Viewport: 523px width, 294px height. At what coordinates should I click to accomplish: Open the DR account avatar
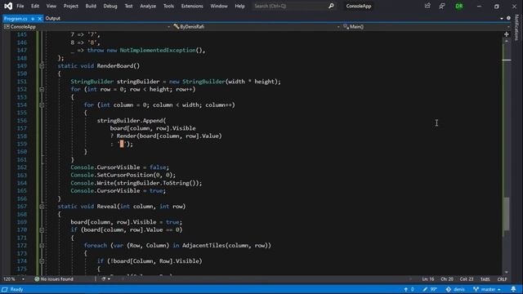(x=459, y=6)
